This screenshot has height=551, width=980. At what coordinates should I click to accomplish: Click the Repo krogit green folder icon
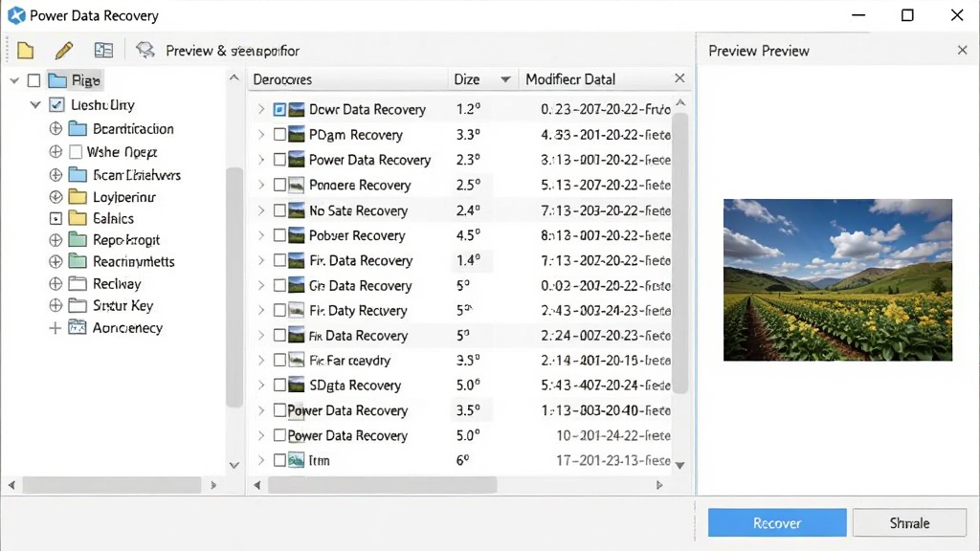pos(78,239)
